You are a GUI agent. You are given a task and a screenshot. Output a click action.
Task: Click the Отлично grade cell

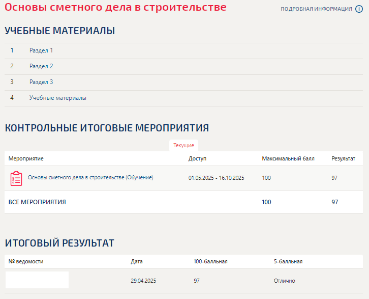(284, 281)
